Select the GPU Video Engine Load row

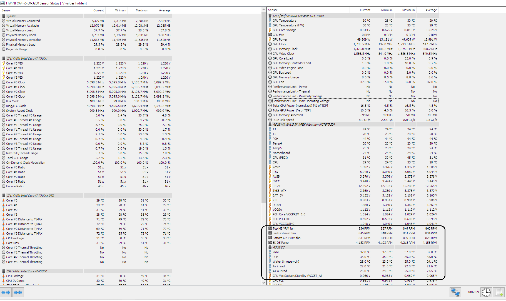353,68
